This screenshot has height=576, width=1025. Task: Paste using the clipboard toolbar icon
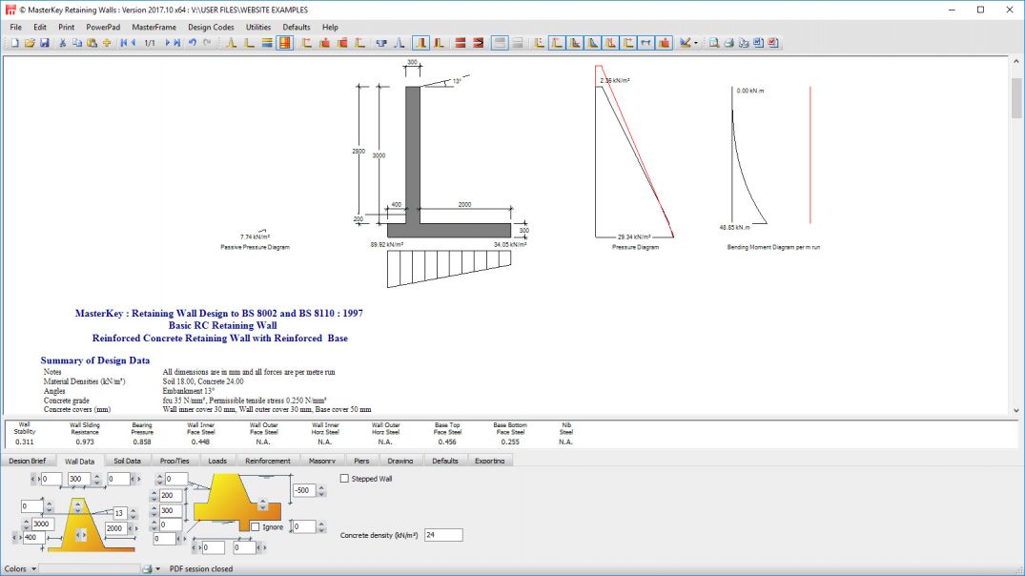point(92,43)
